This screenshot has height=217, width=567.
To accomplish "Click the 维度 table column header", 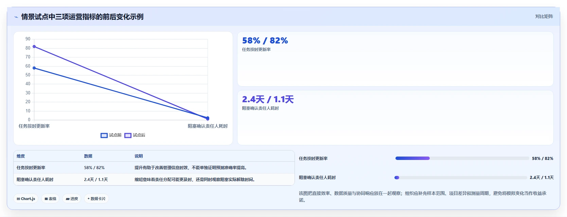I will (x=21, y=156).
